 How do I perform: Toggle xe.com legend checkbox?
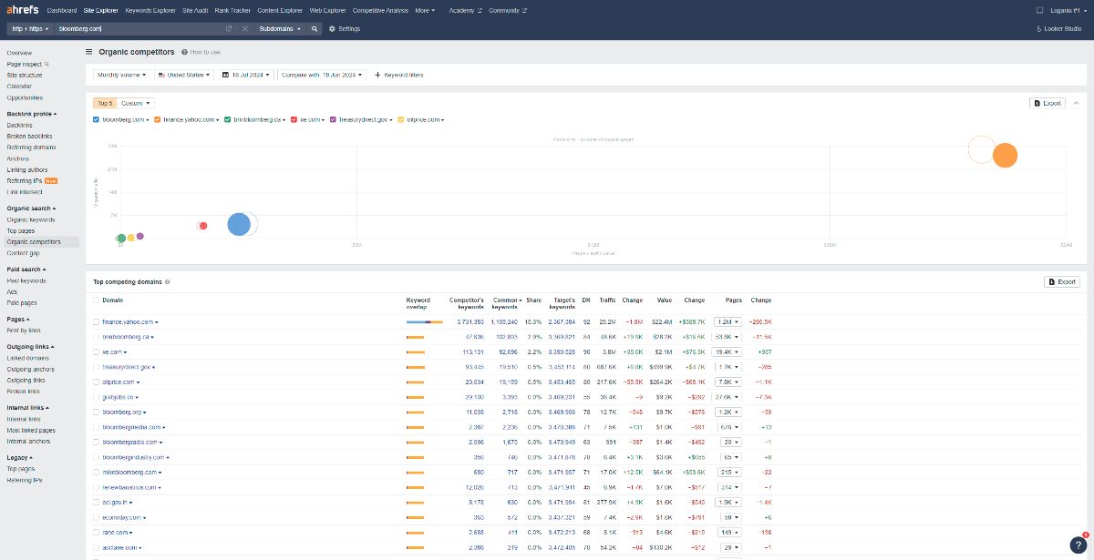pos(294,119)
